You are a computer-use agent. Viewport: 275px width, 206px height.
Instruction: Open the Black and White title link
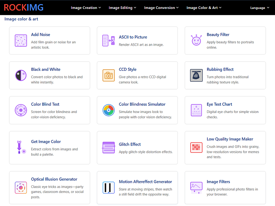pos(46,69)
